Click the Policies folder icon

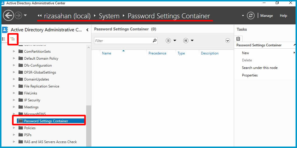tap(21, 128)
